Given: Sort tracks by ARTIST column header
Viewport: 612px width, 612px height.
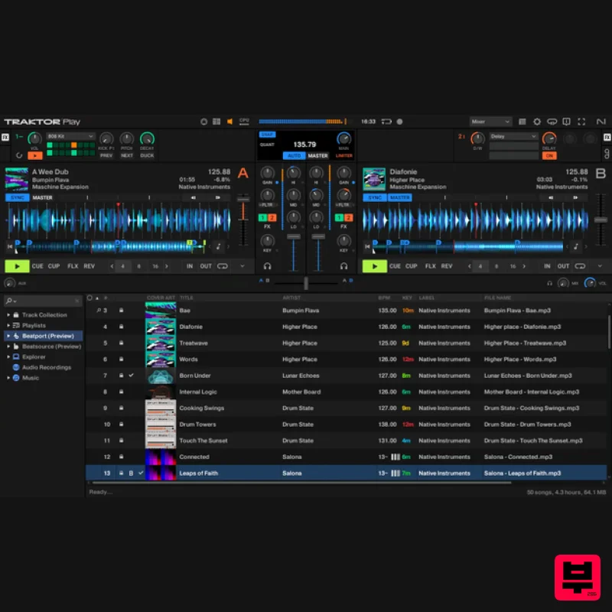Looking at the screenshot, I should coord(291,298).
